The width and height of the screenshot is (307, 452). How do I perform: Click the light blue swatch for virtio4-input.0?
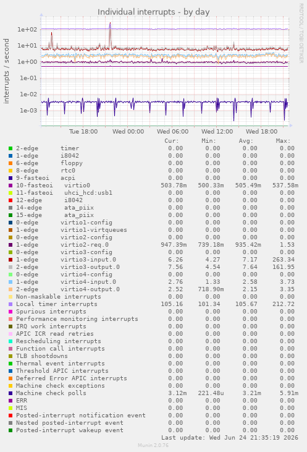point(11,282)
